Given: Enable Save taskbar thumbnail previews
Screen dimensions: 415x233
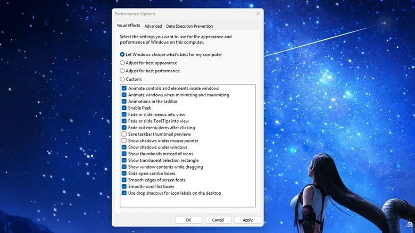Looking at the screenshot, I should point(124,134).
